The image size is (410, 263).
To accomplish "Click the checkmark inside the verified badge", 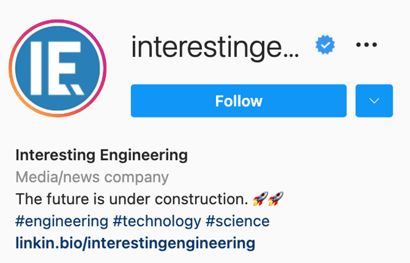I will coord(325,45).
